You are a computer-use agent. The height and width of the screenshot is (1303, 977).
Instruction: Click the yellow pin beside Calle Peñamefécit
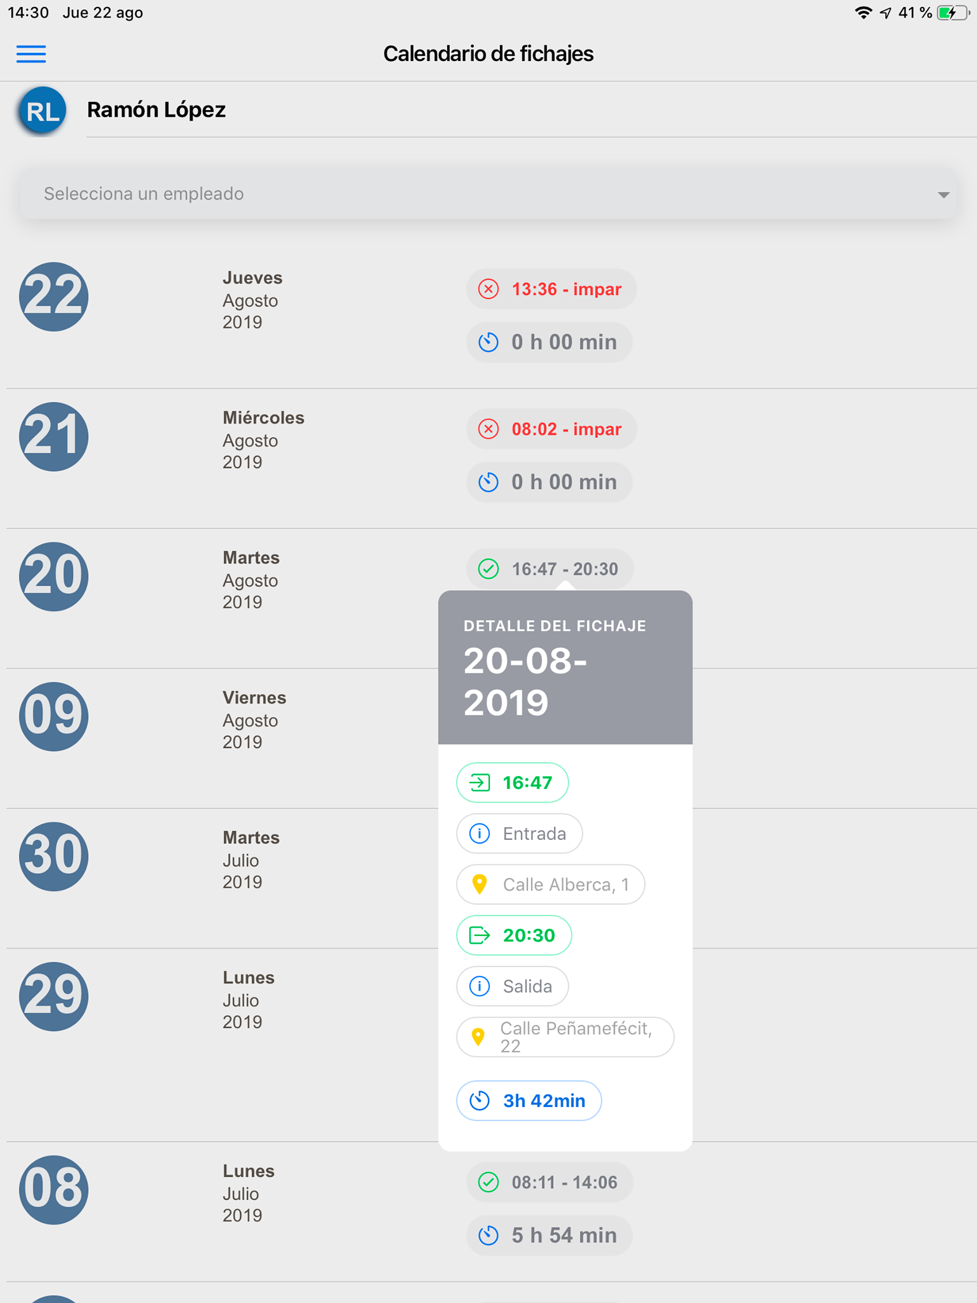coord(478,1037)
